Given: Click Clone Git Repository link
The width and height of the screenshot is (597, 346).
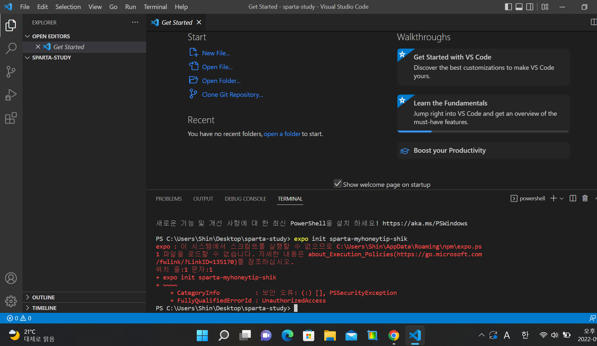Looking at the screenshot, I should tap(232, 95).
